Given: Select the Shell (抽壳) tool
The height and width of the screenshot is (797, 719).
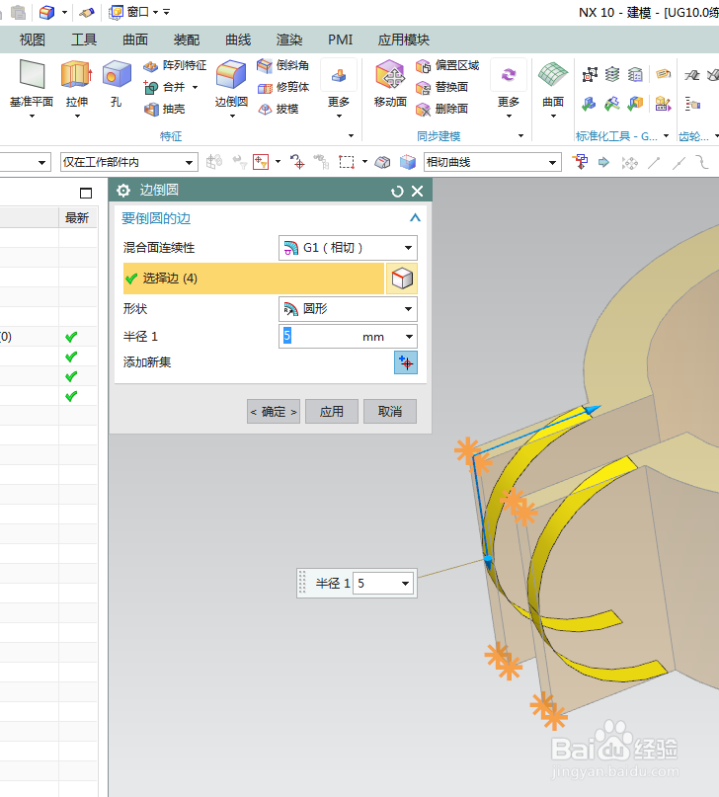Looking at the screenshot, I should [165, 109].
